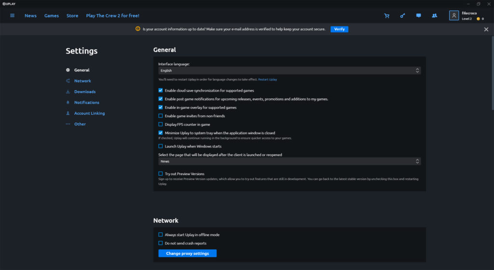Click Change proxy settings button

188,253
